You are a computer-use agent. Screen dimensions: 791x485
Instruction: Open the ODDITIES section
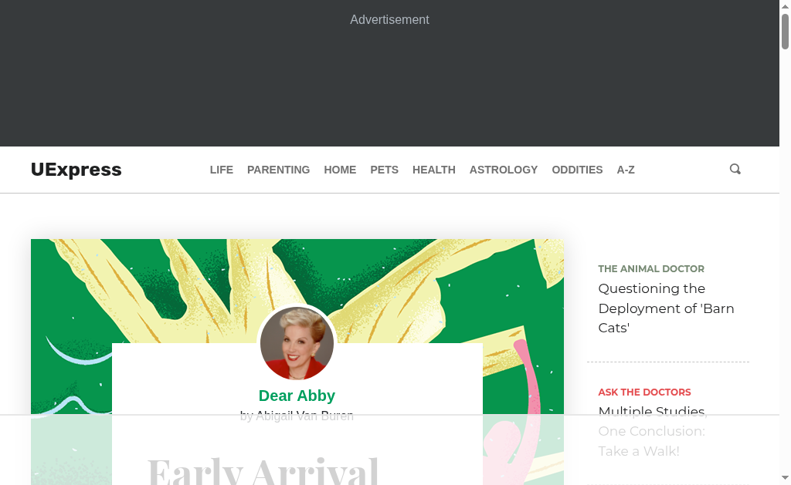point(577,170)
